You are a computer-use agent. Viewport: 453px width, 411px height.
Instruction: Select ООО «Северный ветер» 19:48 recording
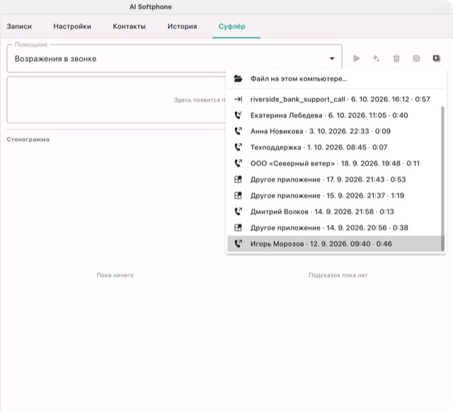coord(334,163)
